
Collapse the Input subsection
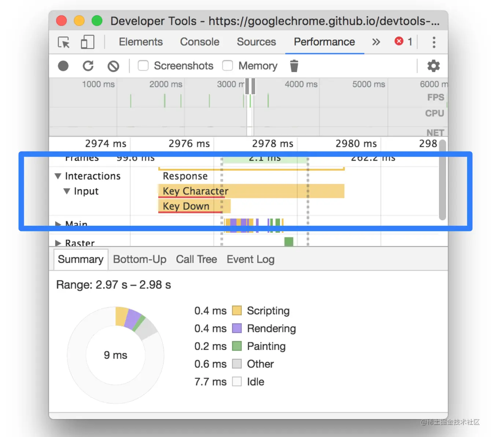tap(67, 191)
